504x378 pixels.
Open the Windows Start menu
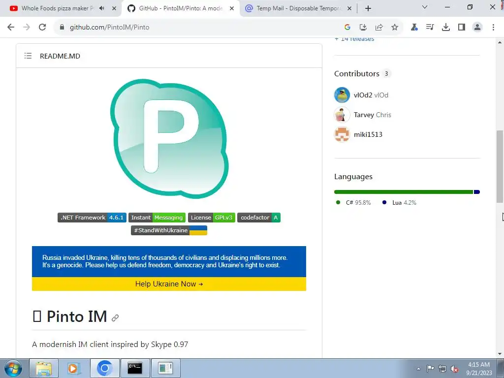13,368
